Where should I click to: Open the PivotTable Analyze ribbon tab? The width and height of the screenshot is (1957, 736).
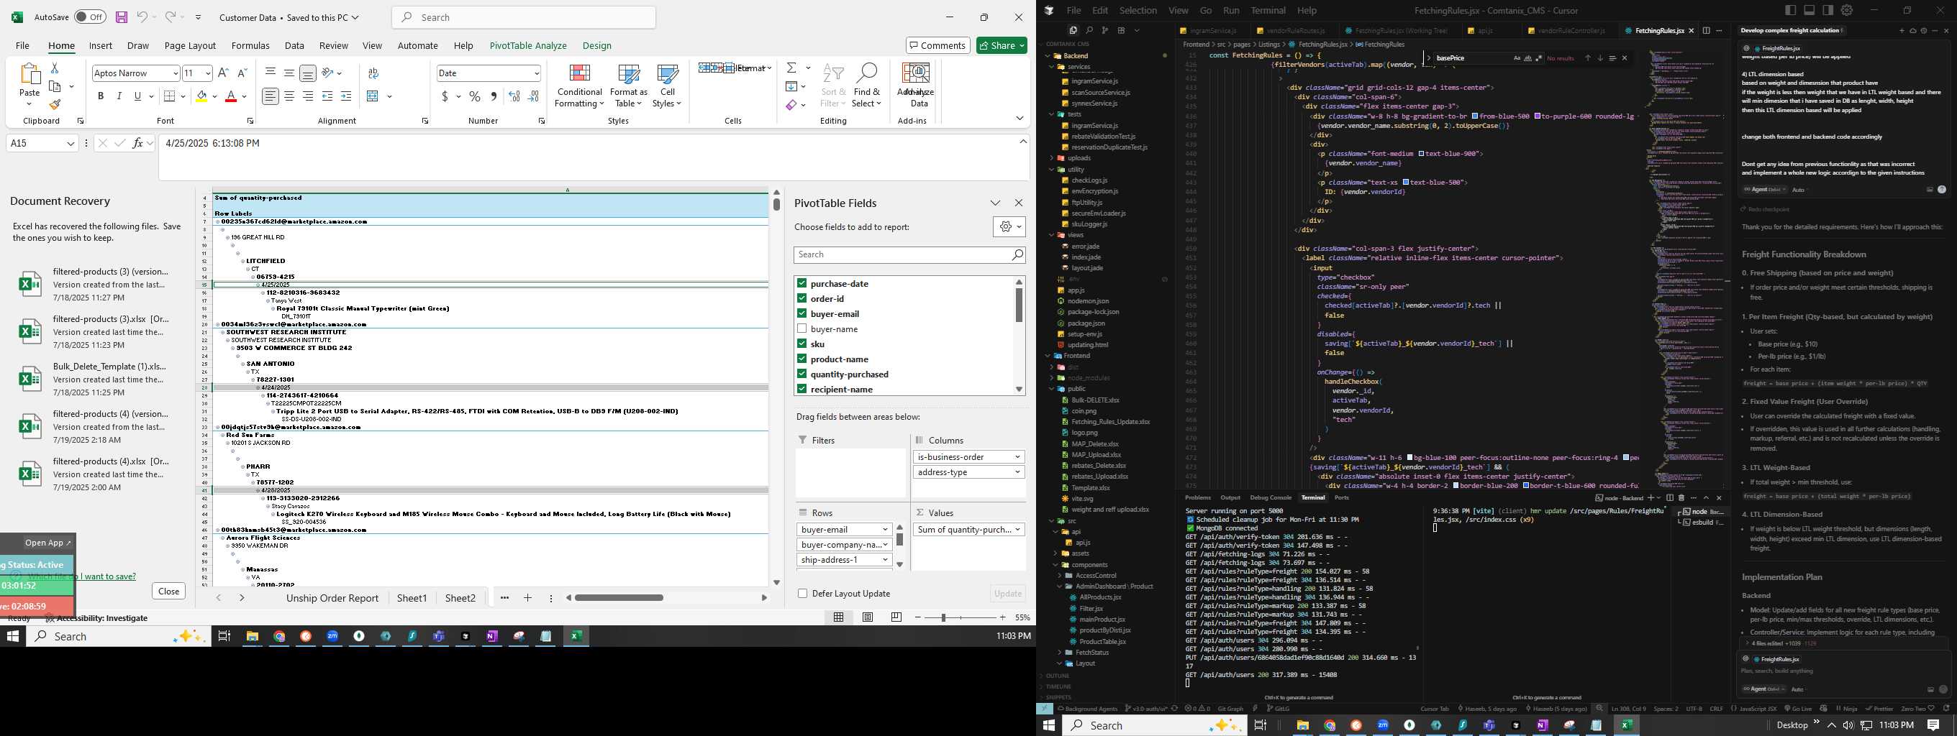(x=528, y=45)
